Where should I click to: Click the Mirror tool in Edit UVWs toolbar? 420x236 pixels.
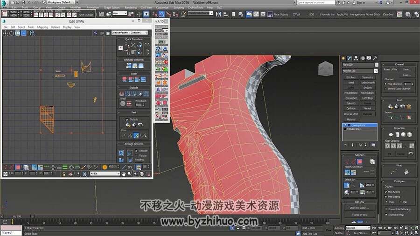coord(32,33)
